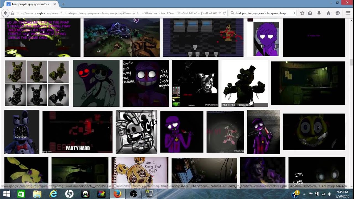Switch to Firefox in the taskbar

118,194
